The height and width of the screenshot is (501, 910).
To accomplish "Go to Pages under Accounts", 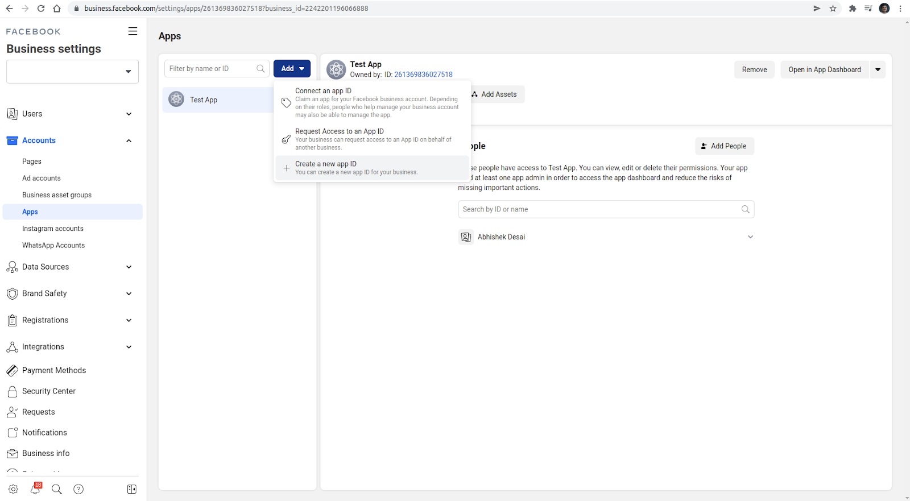I will [x=32, y=162].
